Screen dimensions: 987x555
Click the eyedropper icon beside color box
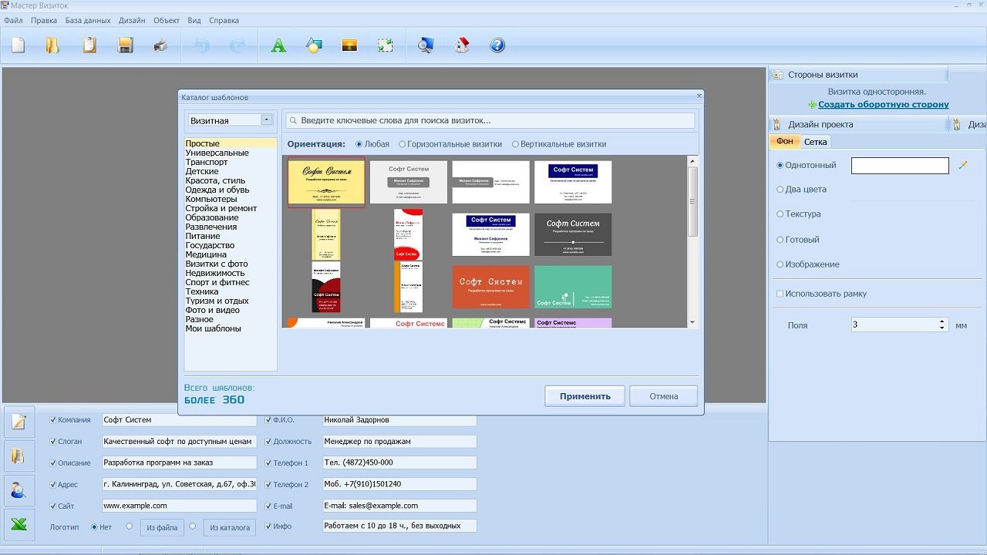point(962,165)
